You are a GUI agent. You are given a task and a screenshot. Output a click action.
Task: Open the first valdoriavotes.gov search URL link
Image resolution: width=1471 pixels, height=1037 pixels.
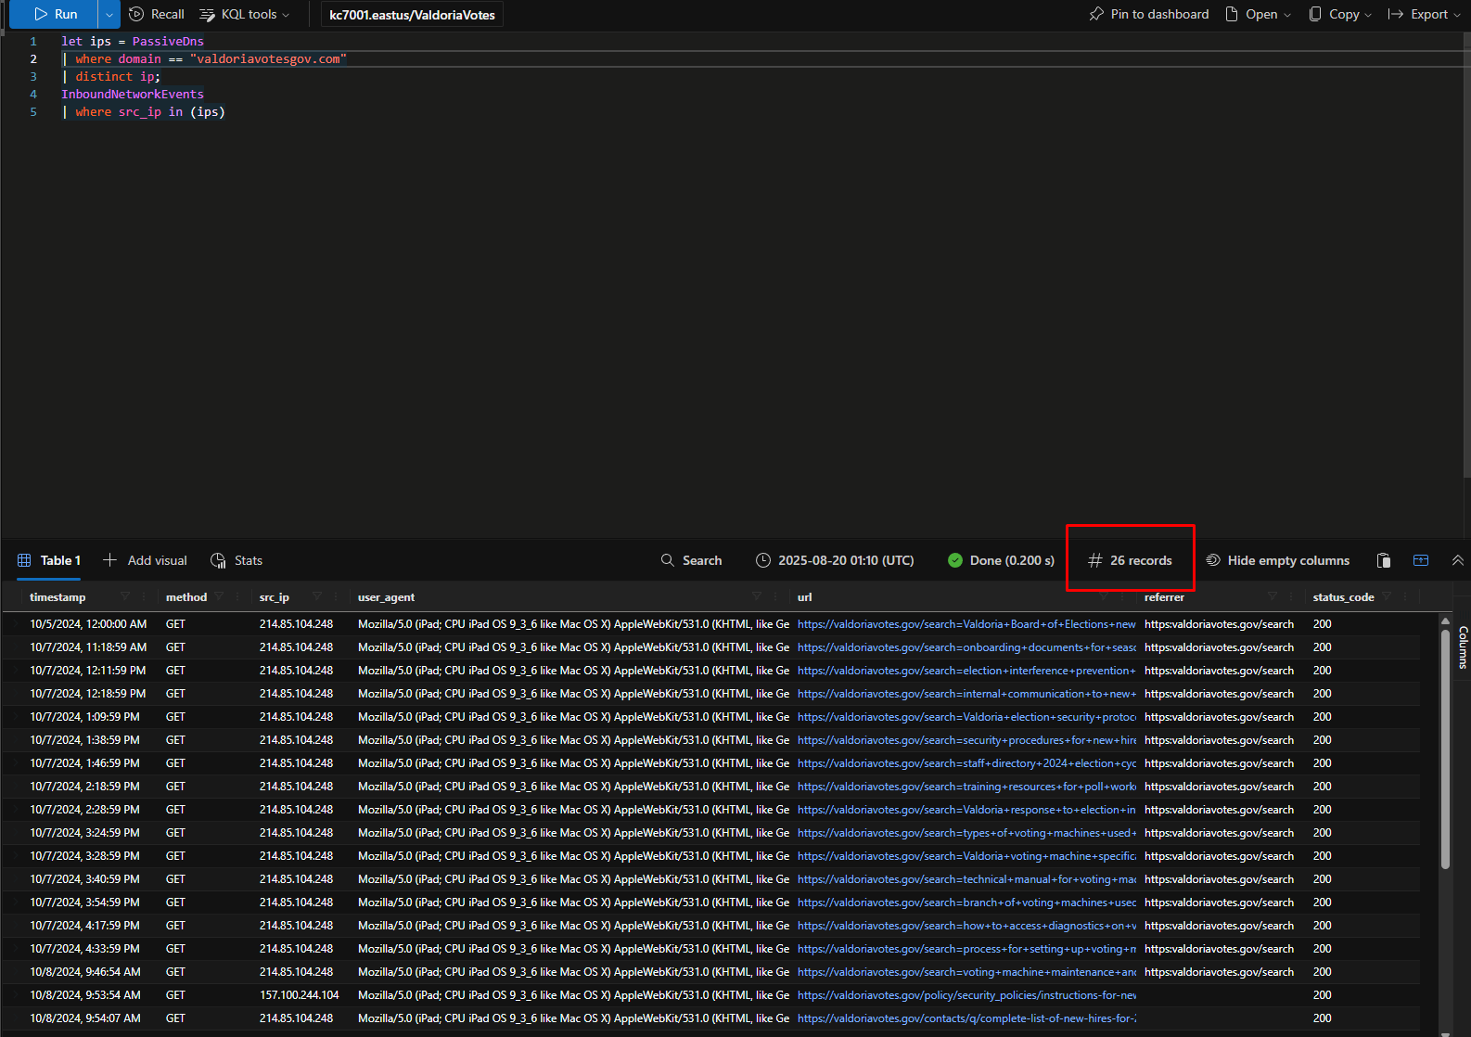[966, 624]
